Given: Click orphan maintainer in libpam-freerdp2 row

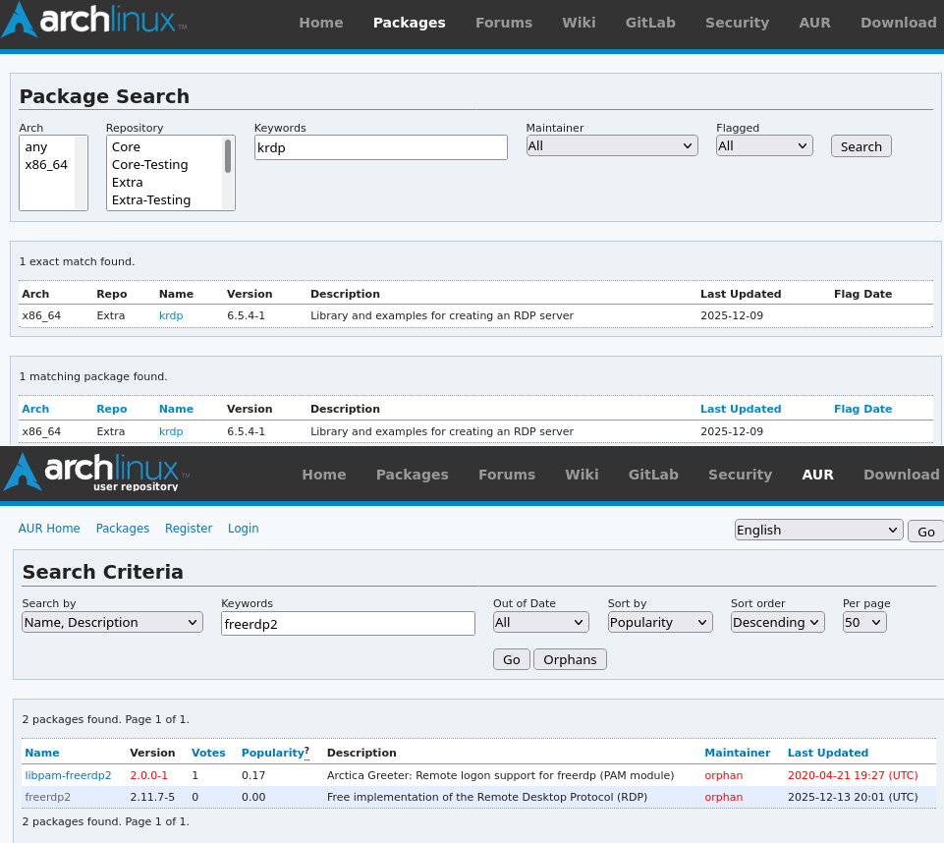Looking at the screenshot, I should (x=724, y=775).
